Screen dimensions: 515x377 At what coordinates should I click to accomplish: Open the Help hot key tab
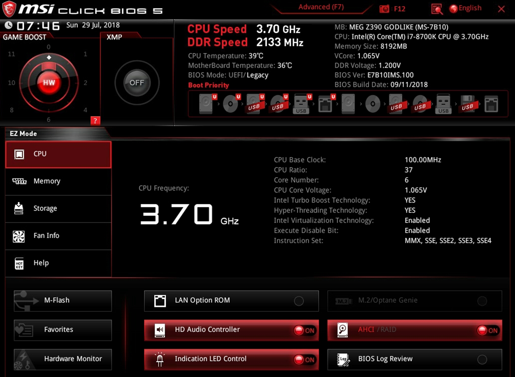coord(58,263)
